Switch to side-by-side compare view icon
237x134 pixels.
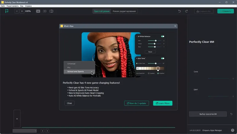45,11
